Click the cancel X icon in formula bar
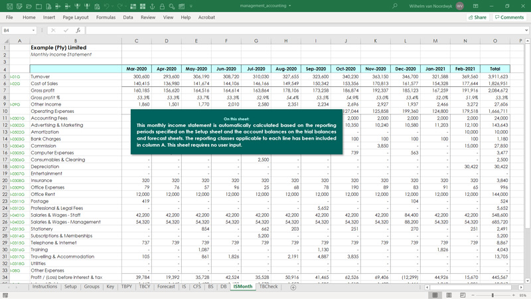The height and width of the screenshot is (299, 531). (53, 30)
